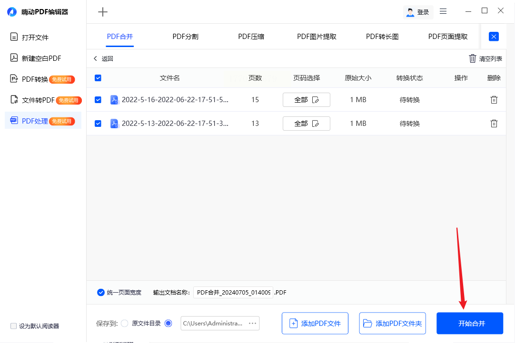Image resolution: width=515 pixels, height=343 pixels.
Task: Switch to the PDF分割 tab
Action: pos(185,37)
